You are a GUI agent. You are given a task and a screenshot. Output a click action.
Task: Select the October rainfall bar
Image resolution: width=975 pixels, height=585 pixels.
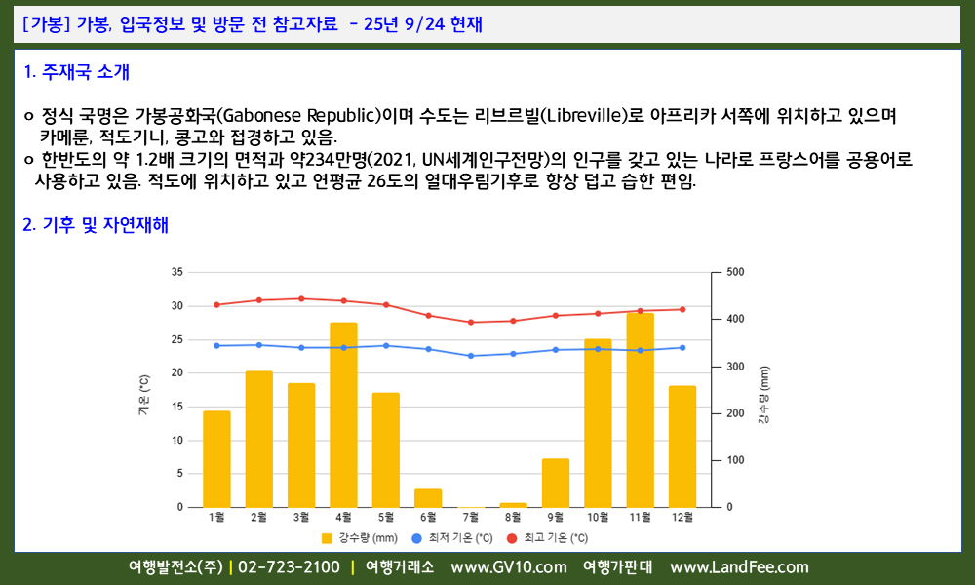[x=598, y=422]
